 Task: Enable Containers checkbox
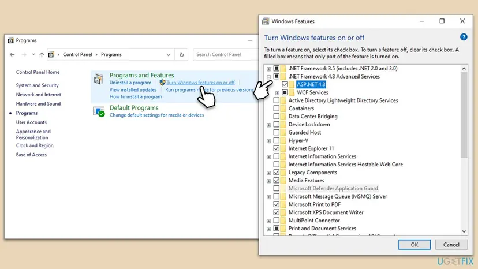click(276, 109)
